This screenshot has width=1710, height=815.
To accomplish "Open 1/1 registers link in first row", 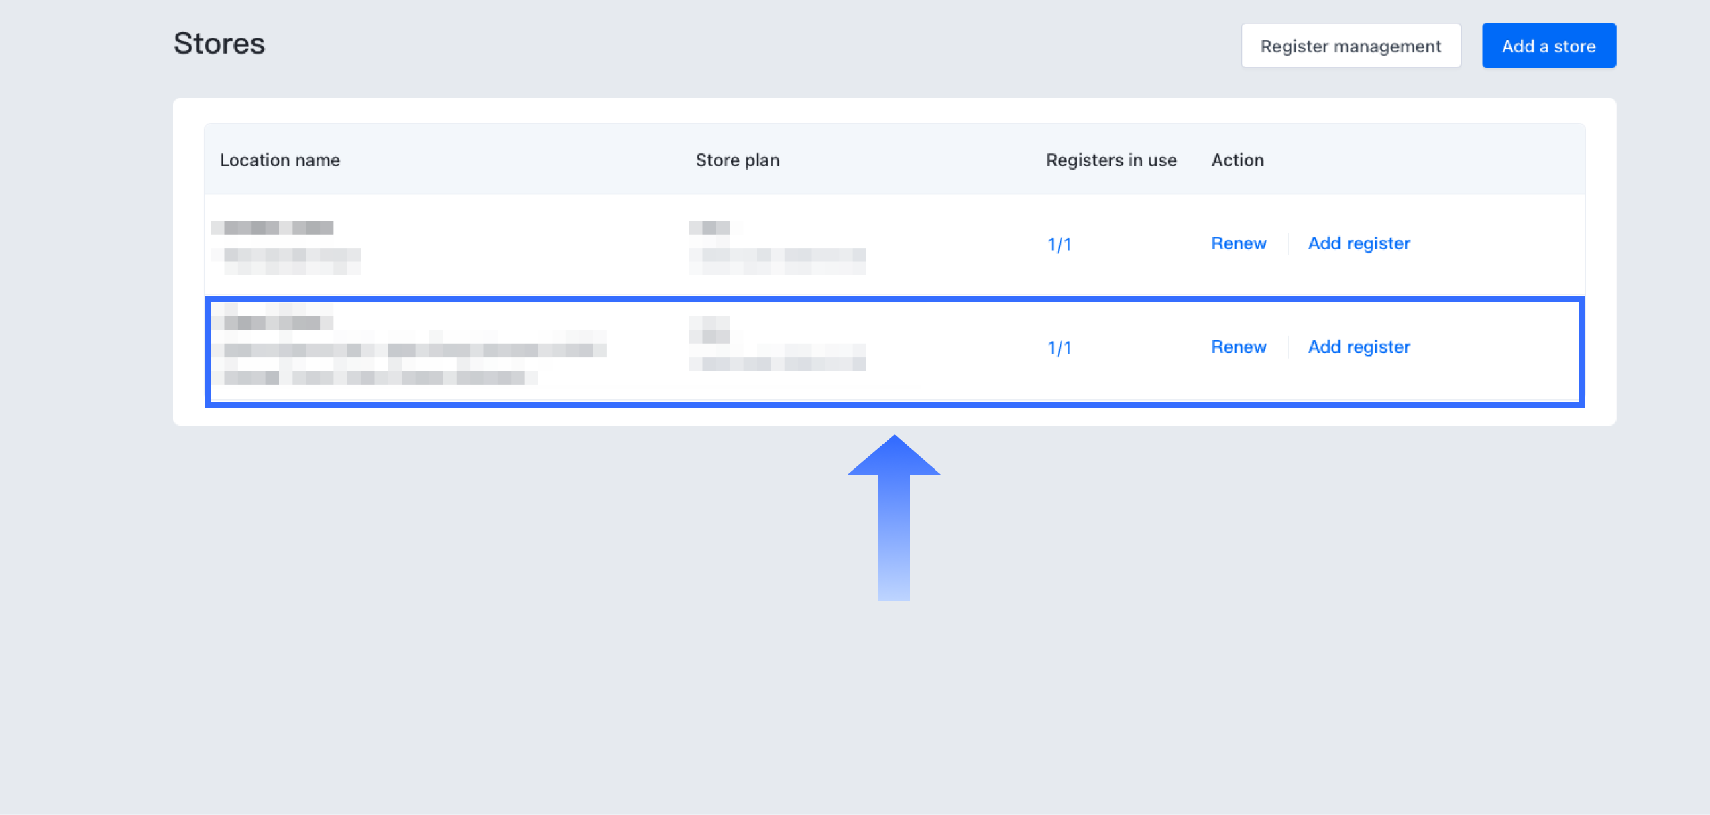I will point(1059,244).
